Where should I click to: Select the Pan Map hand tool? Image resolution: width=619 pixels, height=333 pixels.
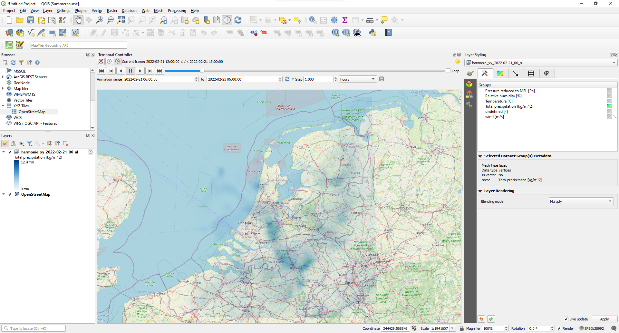tap(78, 20)
